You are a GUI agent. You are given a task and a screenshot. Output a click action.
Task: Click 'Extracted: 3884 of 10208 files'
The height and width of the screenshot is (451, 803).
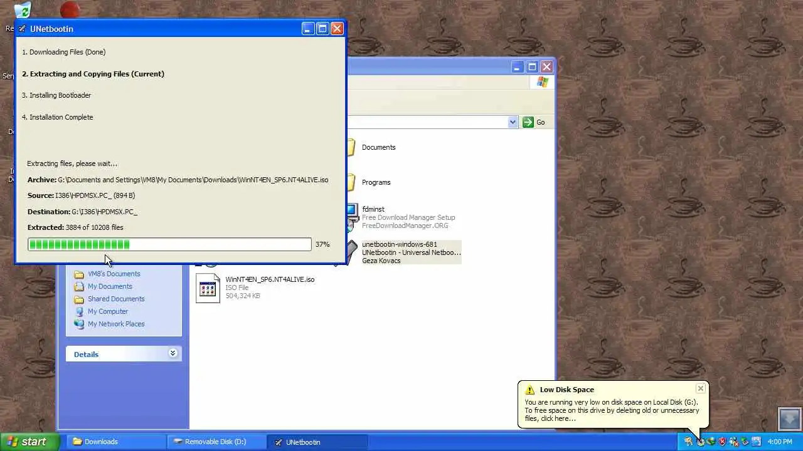click(x=75, y=227)
